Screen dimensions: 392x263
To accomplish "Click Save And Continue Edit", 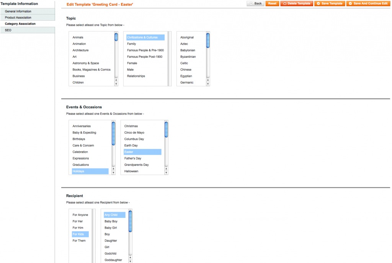I will pos(368,3).
